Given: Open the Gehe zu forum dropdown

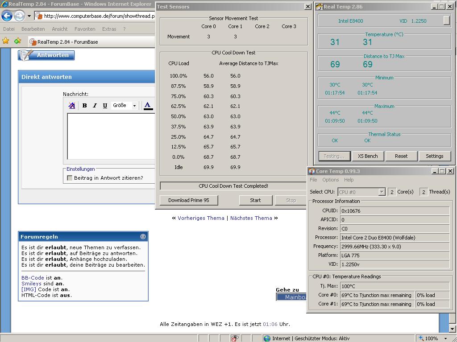Looking at the screenshot, I should point(291,297).
